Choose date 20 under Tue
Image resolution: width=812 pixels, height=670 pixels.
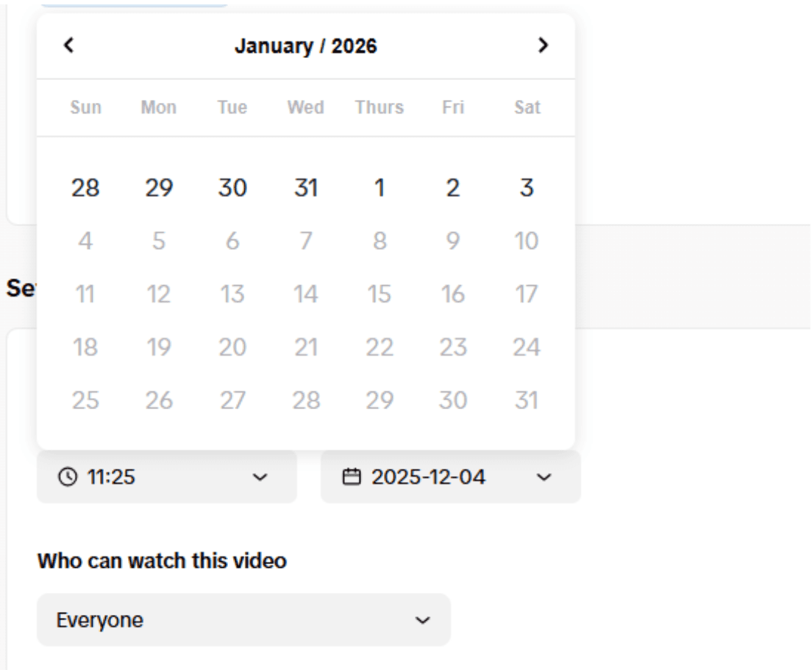(232, 347)
